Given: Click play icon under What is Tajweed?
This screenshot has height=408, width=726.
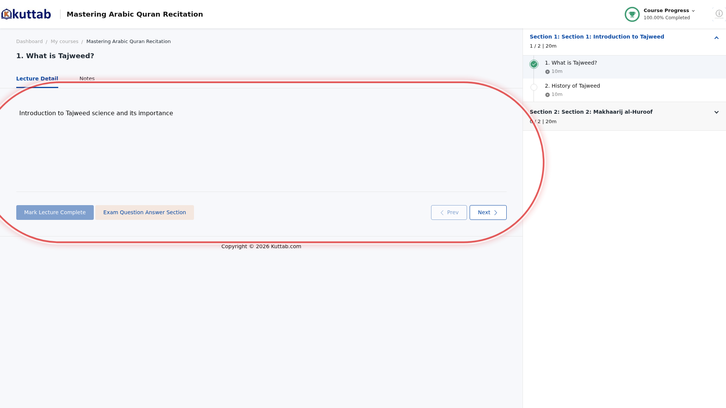Looking at the screenshot, I should pyautogui.click(x=547, y=72).
